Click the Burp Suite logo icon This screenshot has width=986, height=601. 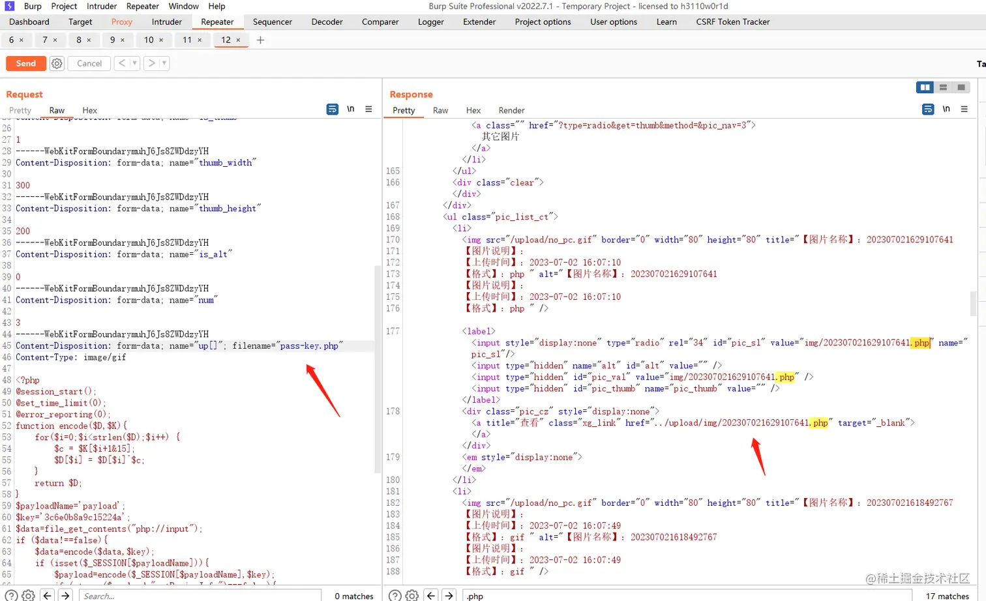click(10, 6)
